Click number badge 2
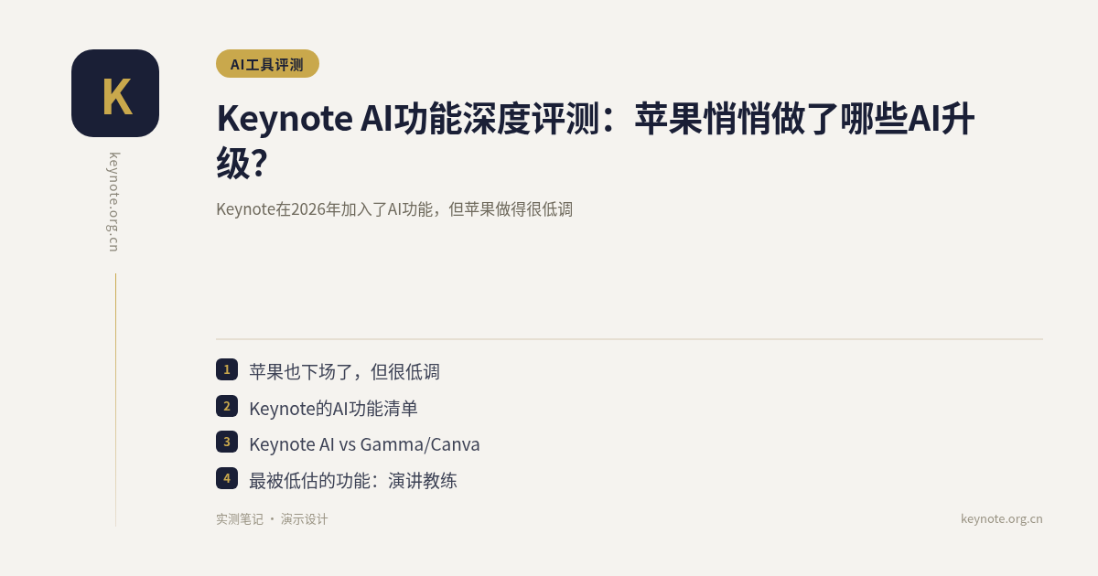1098x576 pixels. (227, 406)
